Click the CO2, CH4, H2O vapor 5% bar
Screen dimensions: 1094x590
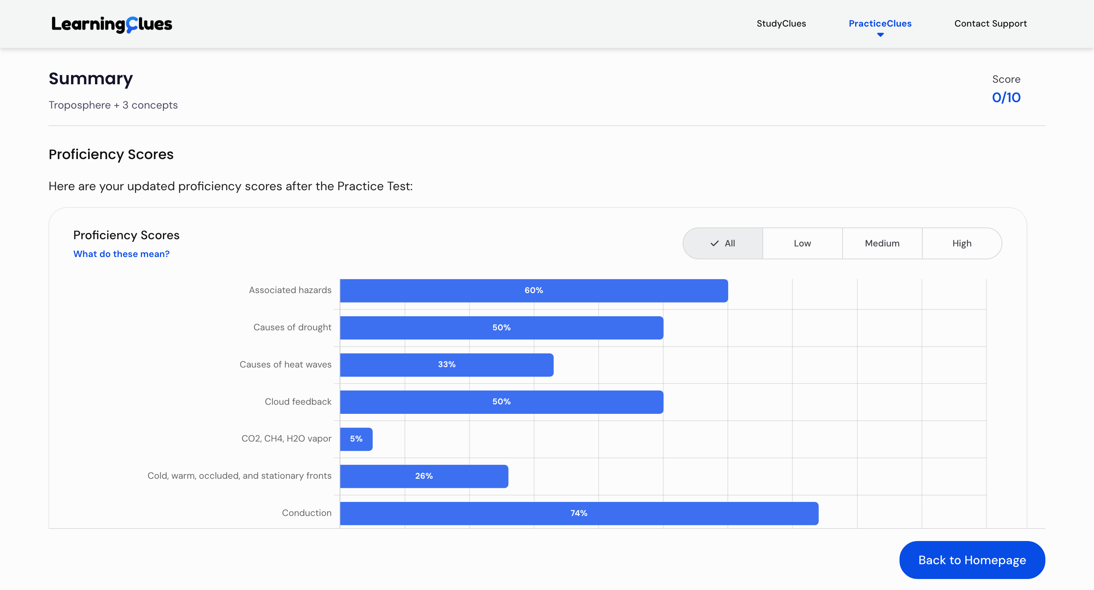(356, 439)
